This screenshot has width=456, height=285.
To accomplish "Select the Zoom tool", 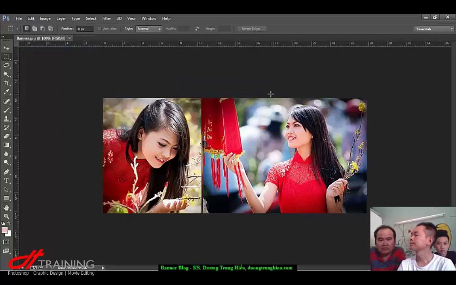I will 6,216.
